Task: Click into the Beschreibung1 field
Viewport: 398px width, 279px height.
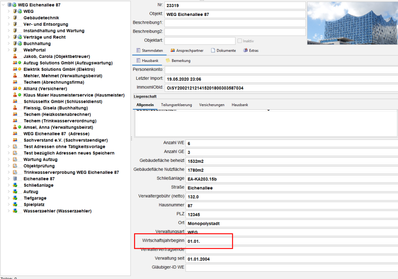Action: (x=235, y=23)
